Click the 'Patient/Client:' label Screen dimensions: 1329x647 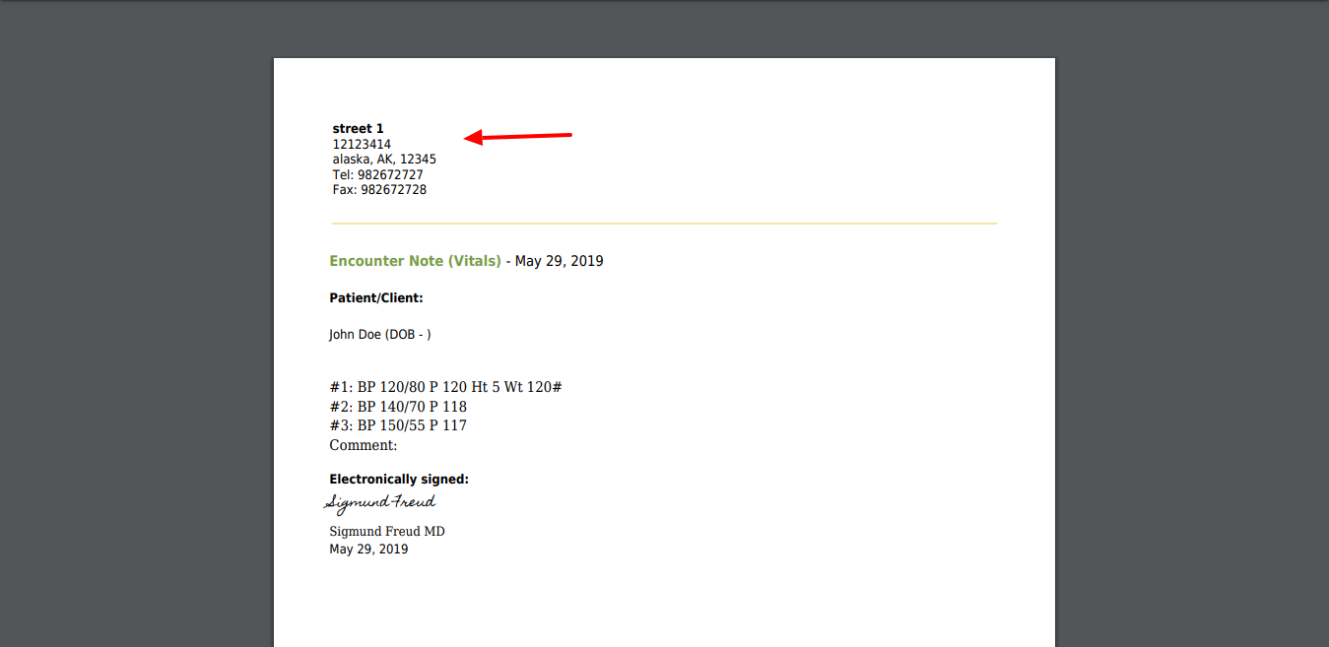click(376, 298)
